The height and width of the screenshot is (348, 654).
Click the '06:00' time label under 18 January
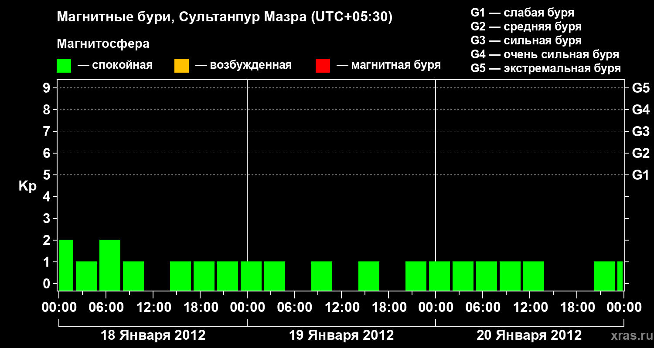[106, 308]
